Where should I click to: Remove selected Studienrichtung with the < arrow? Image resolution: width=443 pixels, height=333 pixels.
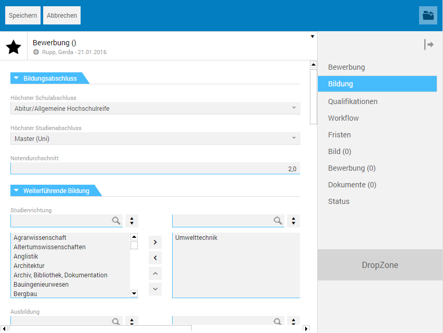click(x=155, y=258)
